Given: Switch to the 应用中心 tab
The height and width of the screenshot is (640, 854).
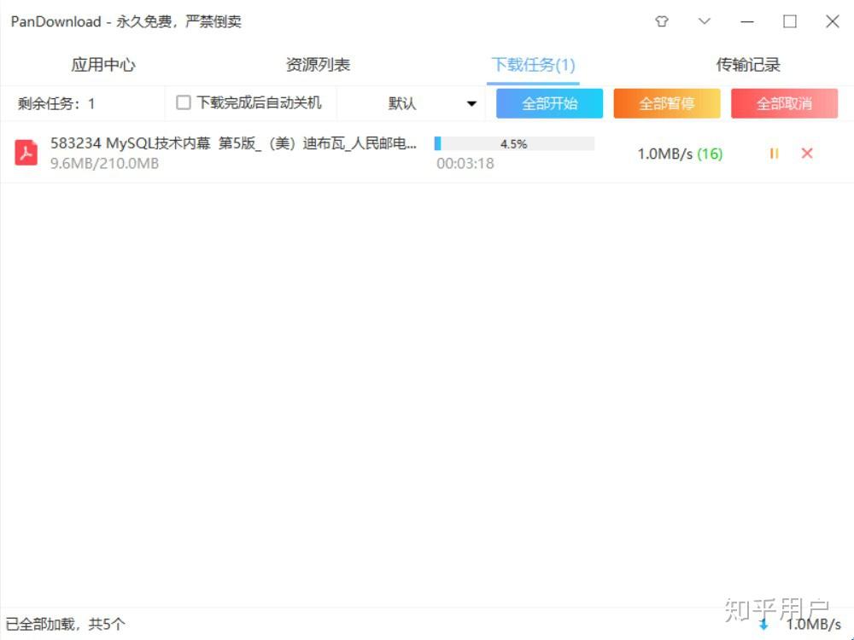Looking at the screenshot, I should (104, 64).
